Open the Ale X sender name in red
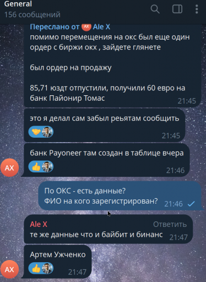Image resolution: width=206 pixels, height=282 pixels. point(39,224)
